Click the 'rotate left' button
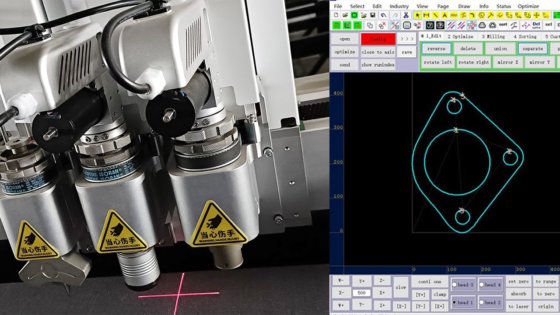The image size is (560, 315). point(437,62)
